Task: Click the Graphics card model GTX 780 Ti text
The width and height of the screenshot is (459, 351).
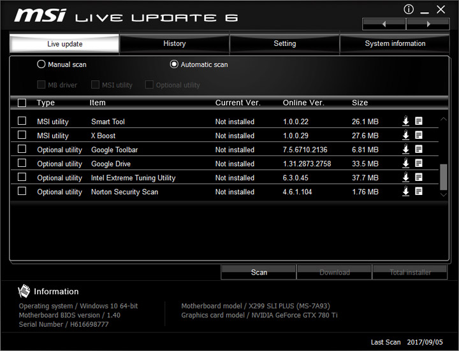Action: point(259,315)
